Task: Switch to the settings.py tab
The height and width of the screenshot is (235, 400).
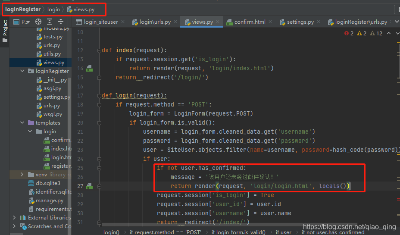Action: [297, 22]
